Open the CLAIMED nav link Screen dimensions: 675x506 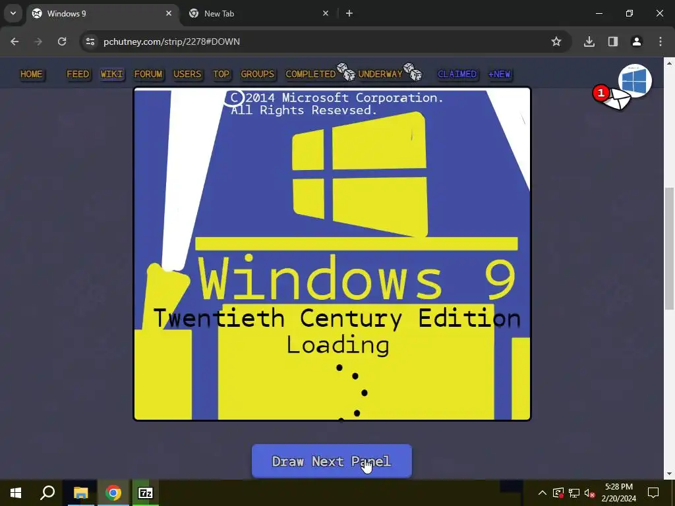(457, 74)
